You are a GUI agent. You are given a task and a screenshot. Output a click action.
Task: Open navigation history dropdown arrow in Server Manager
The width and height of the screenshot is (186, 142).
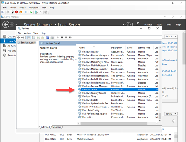pos(16,24)
